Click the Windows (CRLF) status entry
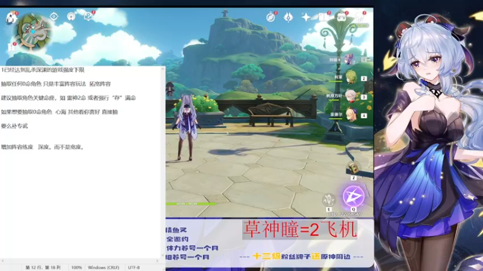 (103, 267)
